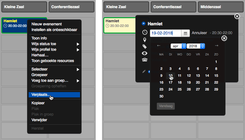Screen dimensions: 245x140
Task: Click the date field showing 19-02-2018
Action: tap(165, 33)
